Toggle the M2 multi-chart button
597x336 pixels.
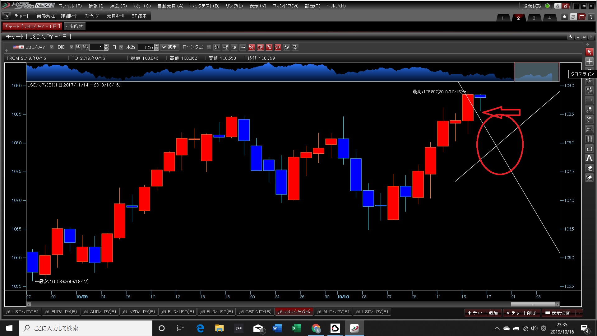click(x=85, y=47)
